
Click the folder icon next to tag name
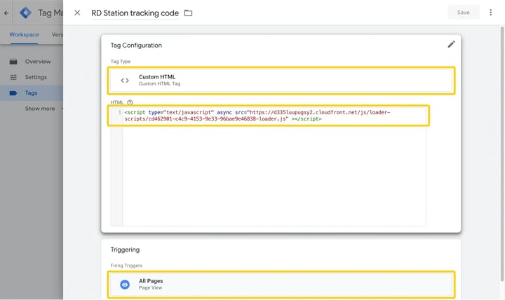(188, 13)
